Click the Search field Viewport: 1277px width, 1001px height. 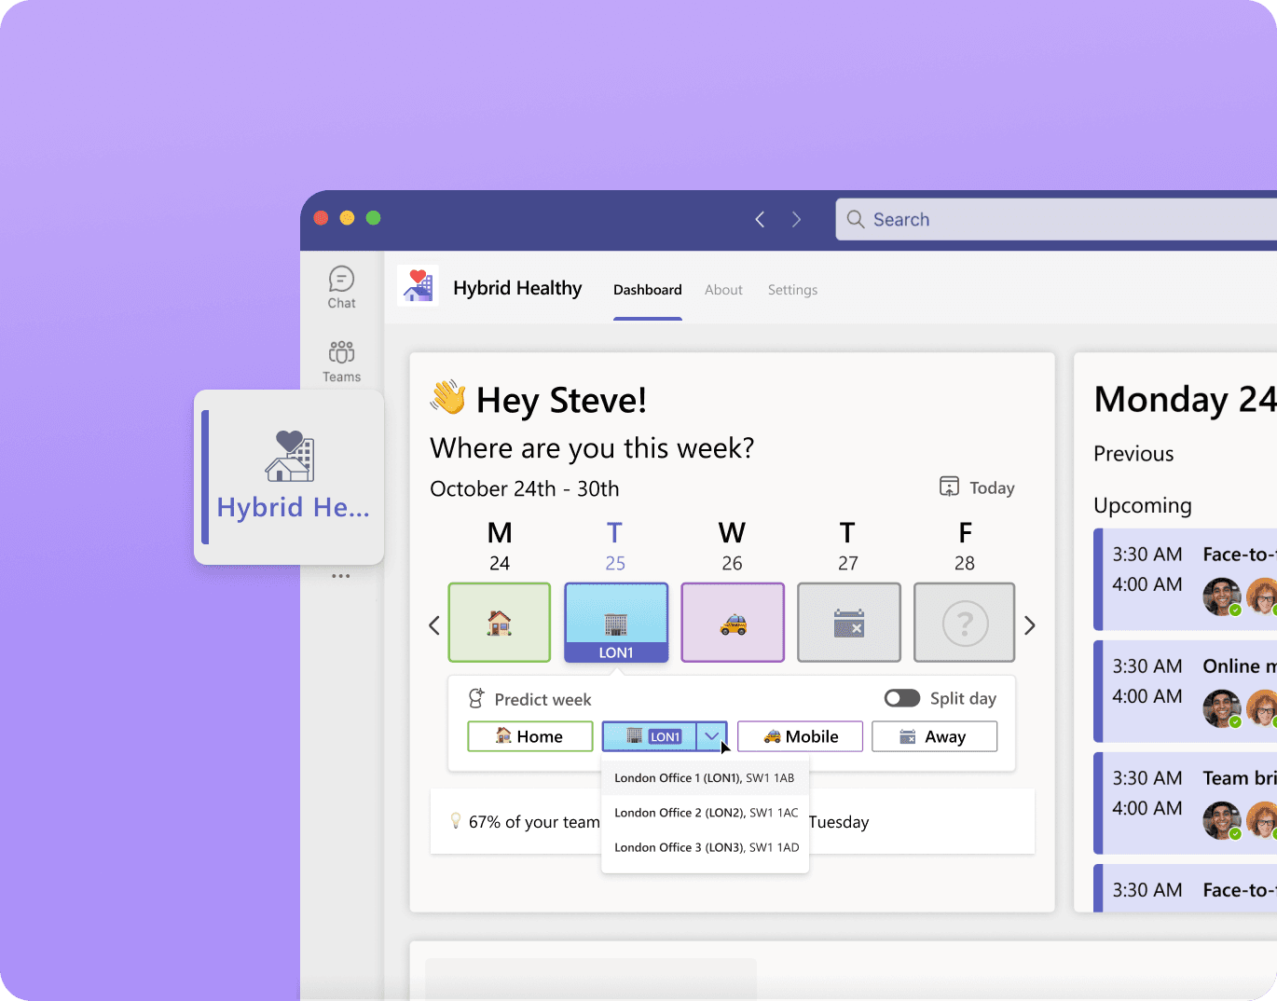[x=1056, y=220]
